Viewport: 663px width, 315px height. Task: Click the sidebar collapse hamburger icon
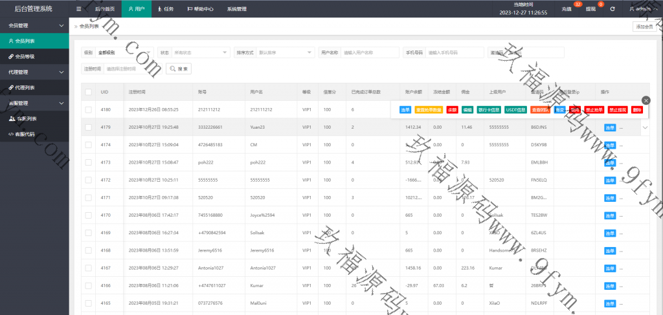[78, 9]
